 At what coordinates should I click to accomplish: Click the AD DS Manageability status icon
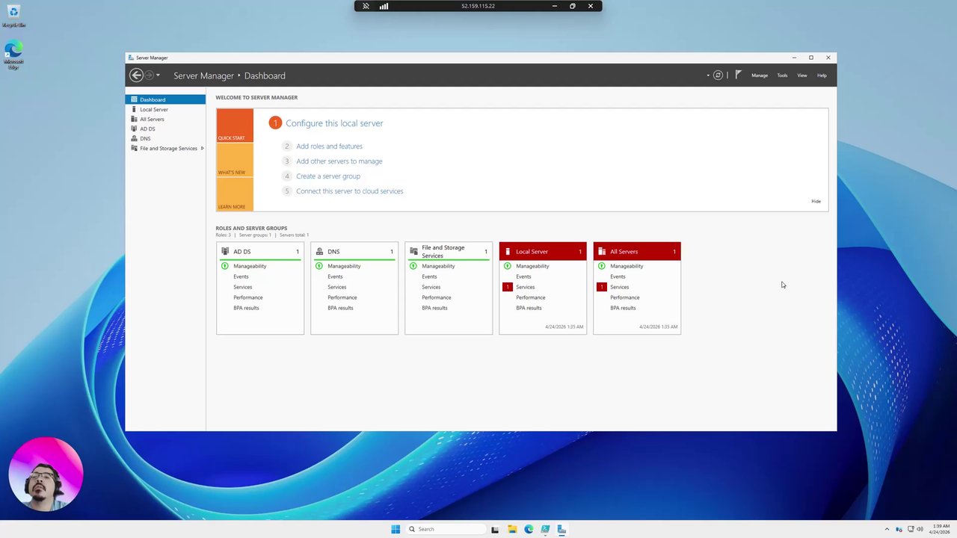(225, 266)
